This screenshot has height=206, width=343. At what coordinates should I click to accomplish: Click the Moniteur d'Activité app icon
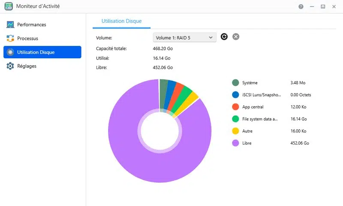point(9,7)
